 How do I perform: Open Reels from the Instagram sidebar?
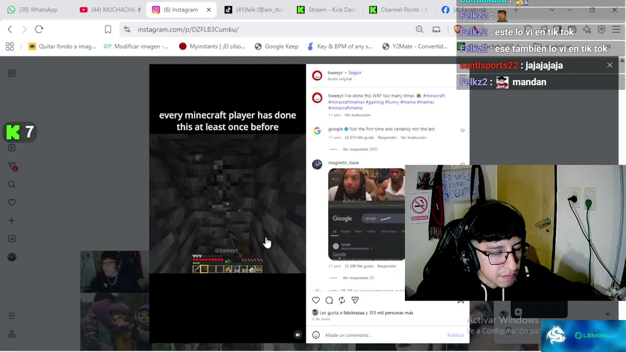[x=12, y=148]
